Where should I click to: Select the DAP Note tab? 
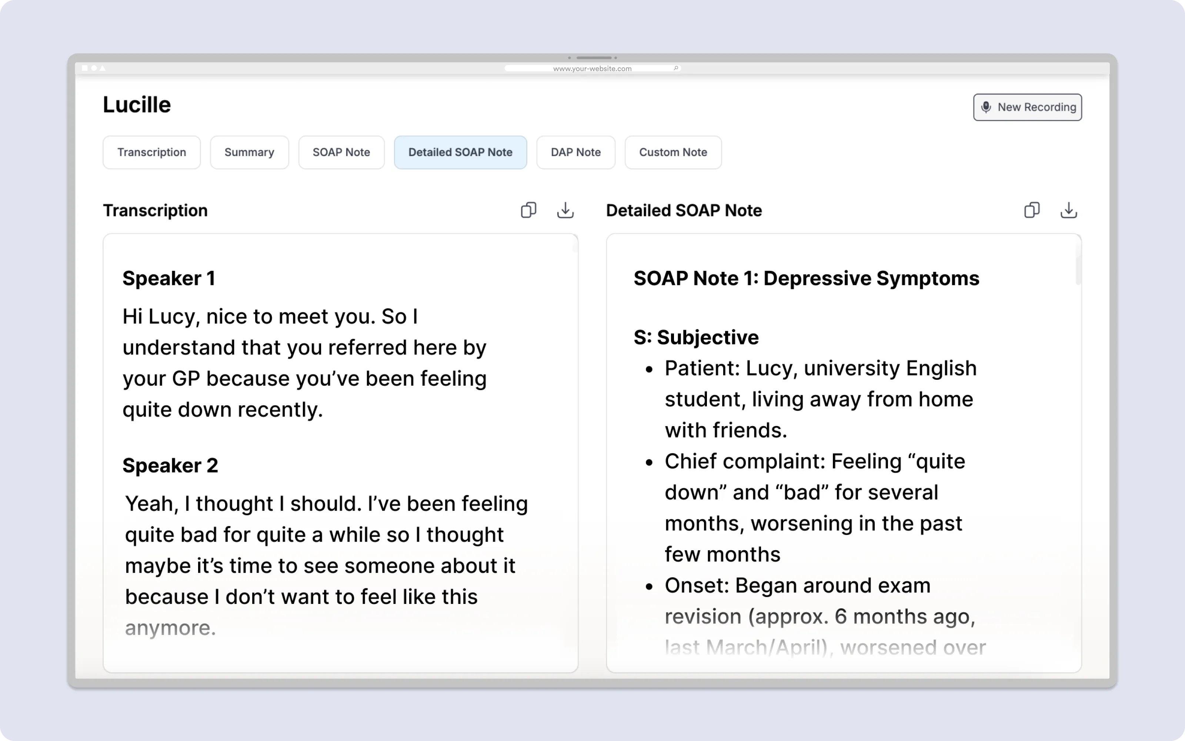coord(576,152)
